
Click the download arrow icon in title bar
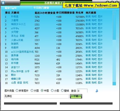point(3,3)
